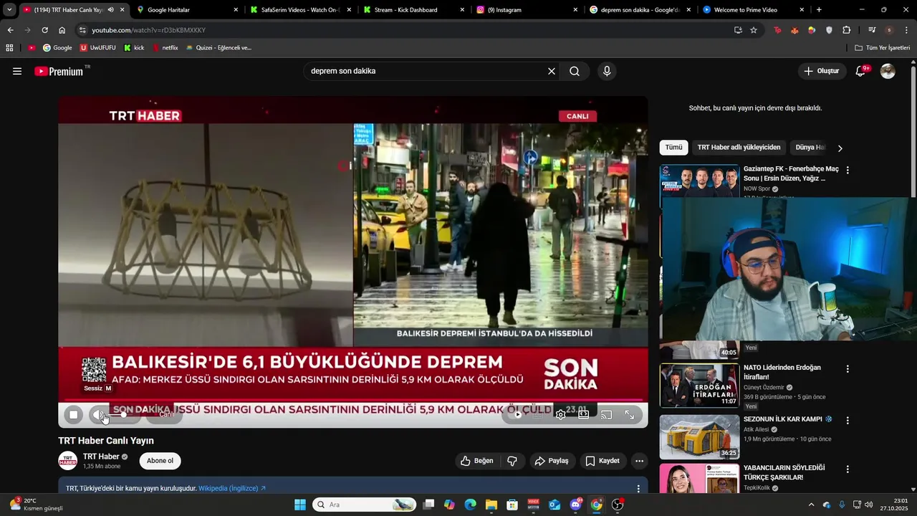Open the NATO Liderinden Erdoğan thumbnail

click(699, 386)
